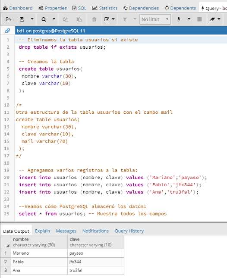The image size is (227, 278).
Task: Click the line 'drop table if exists usuarios;'
Action: pos(62,47)
